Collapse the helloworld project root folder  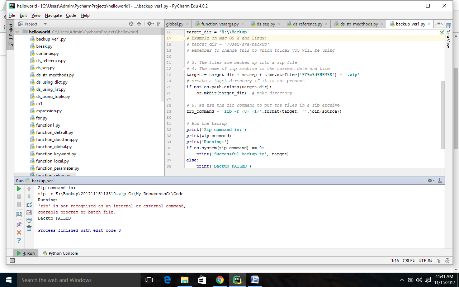pos(18,32)
